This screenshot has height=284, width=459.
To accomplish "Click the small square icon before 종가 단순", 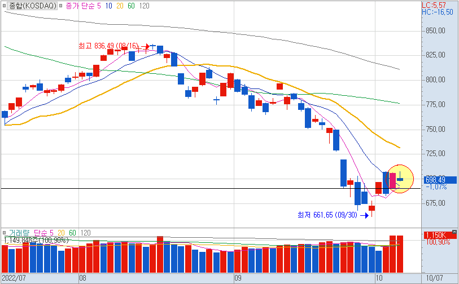I will coord(60,6).
